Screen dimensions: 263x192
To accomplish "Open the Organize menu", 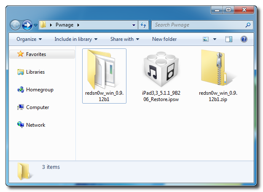I will click(x=29, y=39).
